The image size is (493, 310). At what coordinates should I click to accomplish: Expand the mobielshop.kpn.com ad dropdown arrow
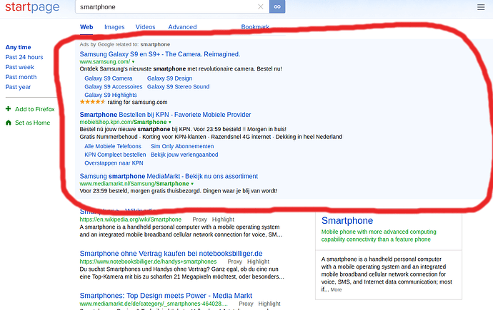point(170,123)
